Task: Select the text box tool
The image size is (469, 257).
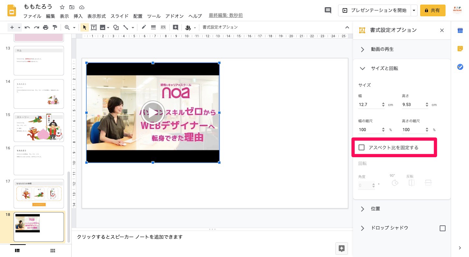Action: [x=94, y=27]
